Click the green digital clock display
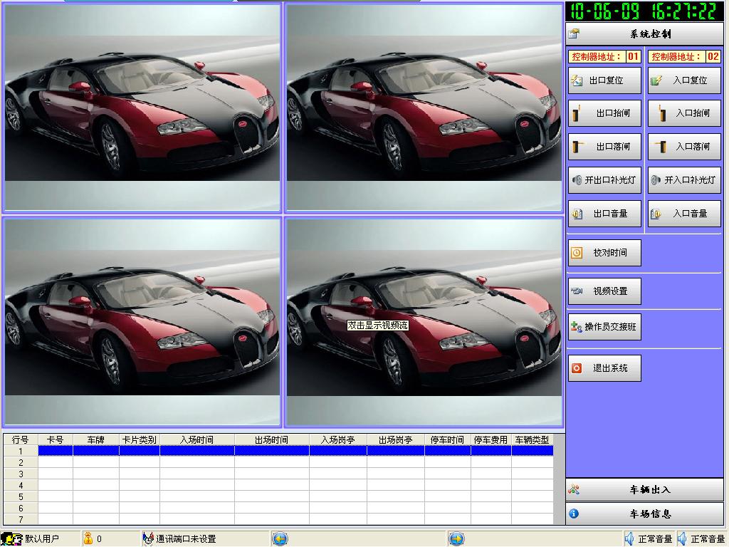729x547 pixels. pyautogui.click(x=644, y=11)
